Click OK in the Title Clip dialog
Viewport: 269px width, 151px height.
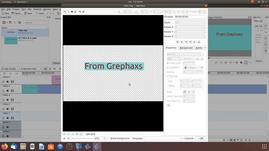coord(201,138)
